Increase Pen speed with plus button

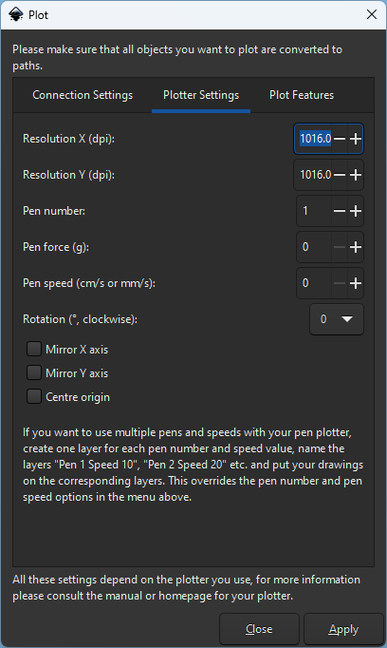[x=356, y=283]
